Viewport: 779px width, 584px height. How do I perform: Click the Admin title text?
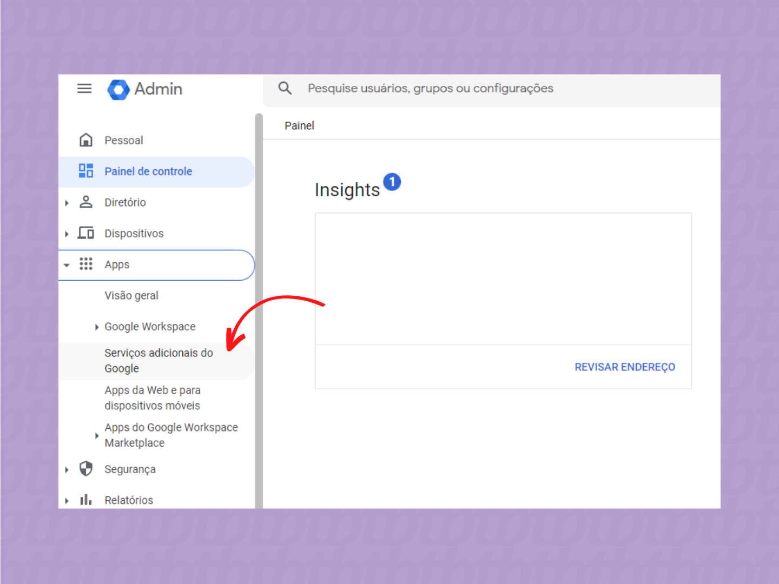pyautogui.click(x=158, y=89)
